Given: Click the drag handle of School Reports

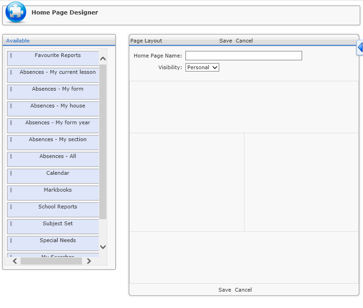Looking at the screenshot, I should coord(11,207).
